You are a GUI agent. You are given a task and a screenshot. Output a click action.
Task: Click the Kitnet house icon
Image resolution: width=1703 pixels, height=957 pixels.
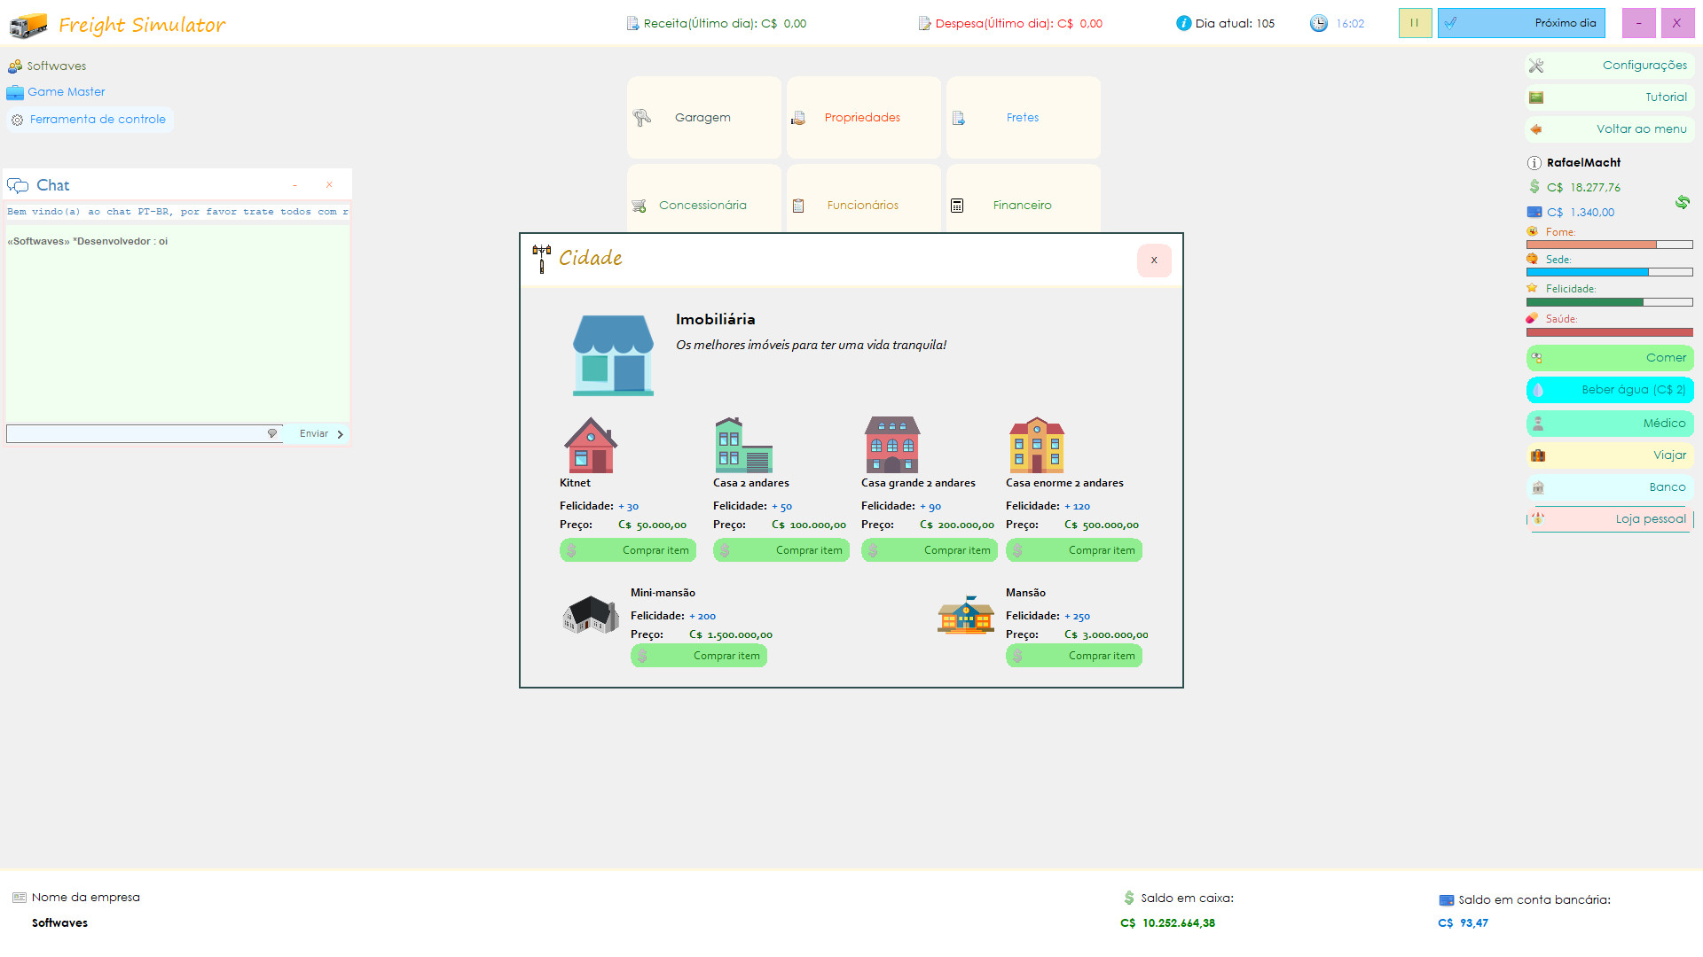591,445
